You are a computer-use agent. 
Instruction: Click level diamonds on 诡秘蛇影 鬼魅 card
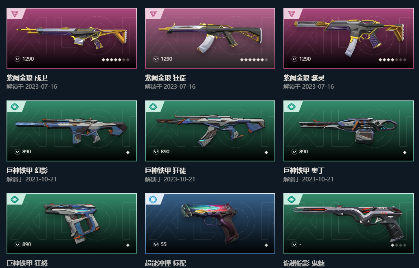click(x=398, y=245)
